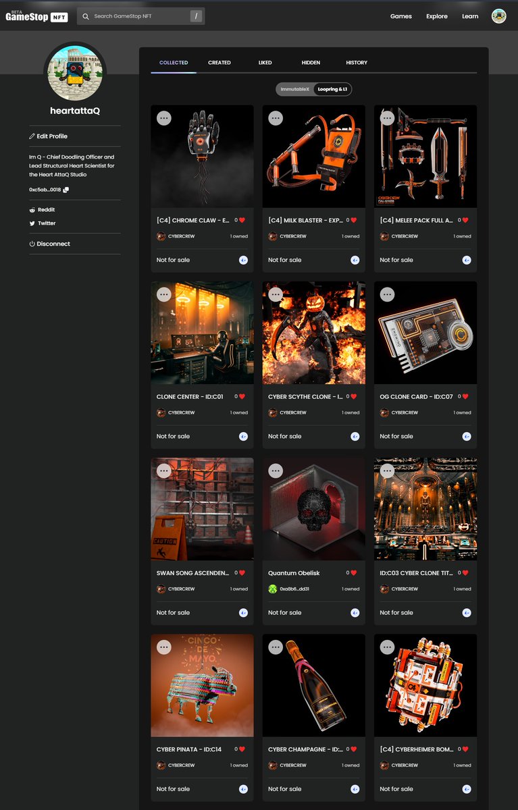Click Loopring icon on CYBER PINATA card
The image size is (518, 810).
243,789
